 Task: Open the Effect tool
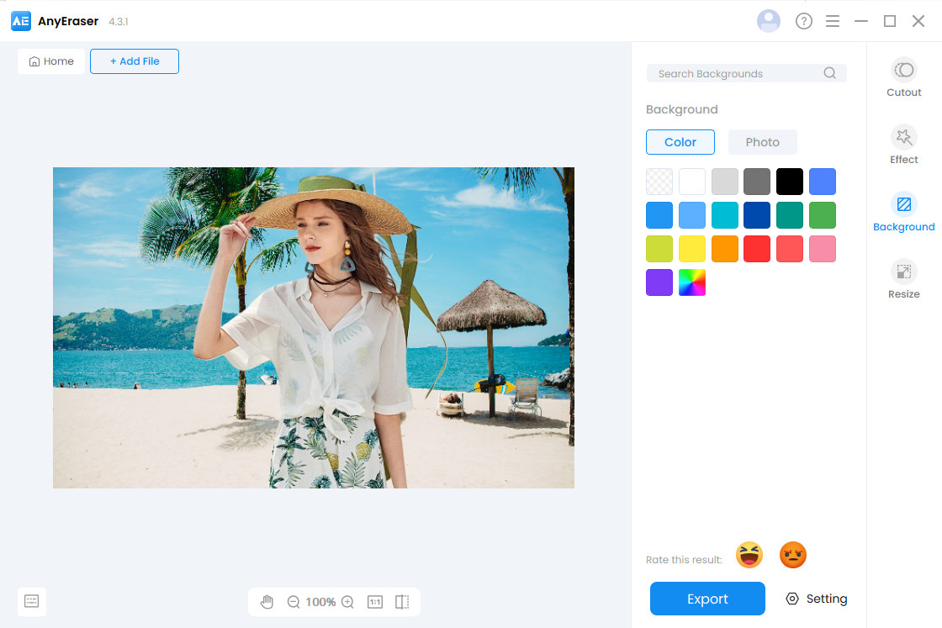pos(903,145)
